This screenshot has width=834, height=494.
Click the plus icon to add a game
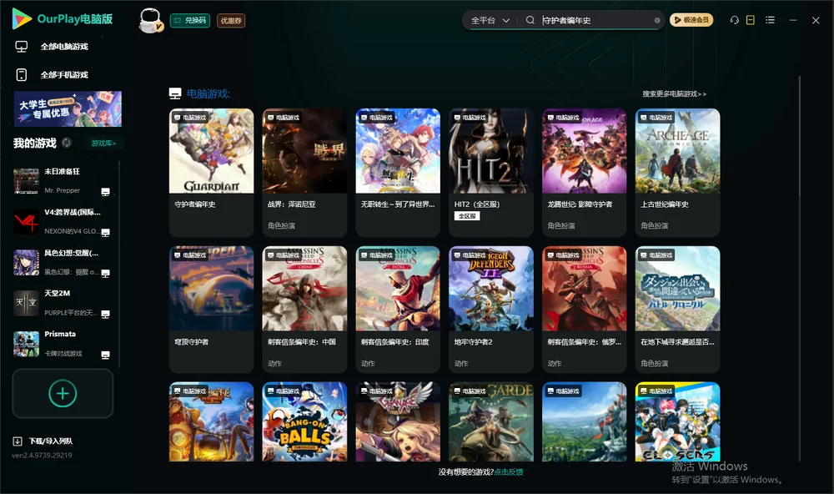pyautogui.click(x=63, y=393)
